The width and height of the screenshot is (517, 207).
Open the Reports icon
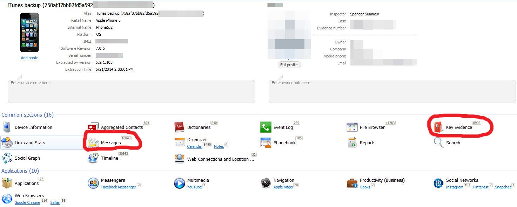[352, 143]
